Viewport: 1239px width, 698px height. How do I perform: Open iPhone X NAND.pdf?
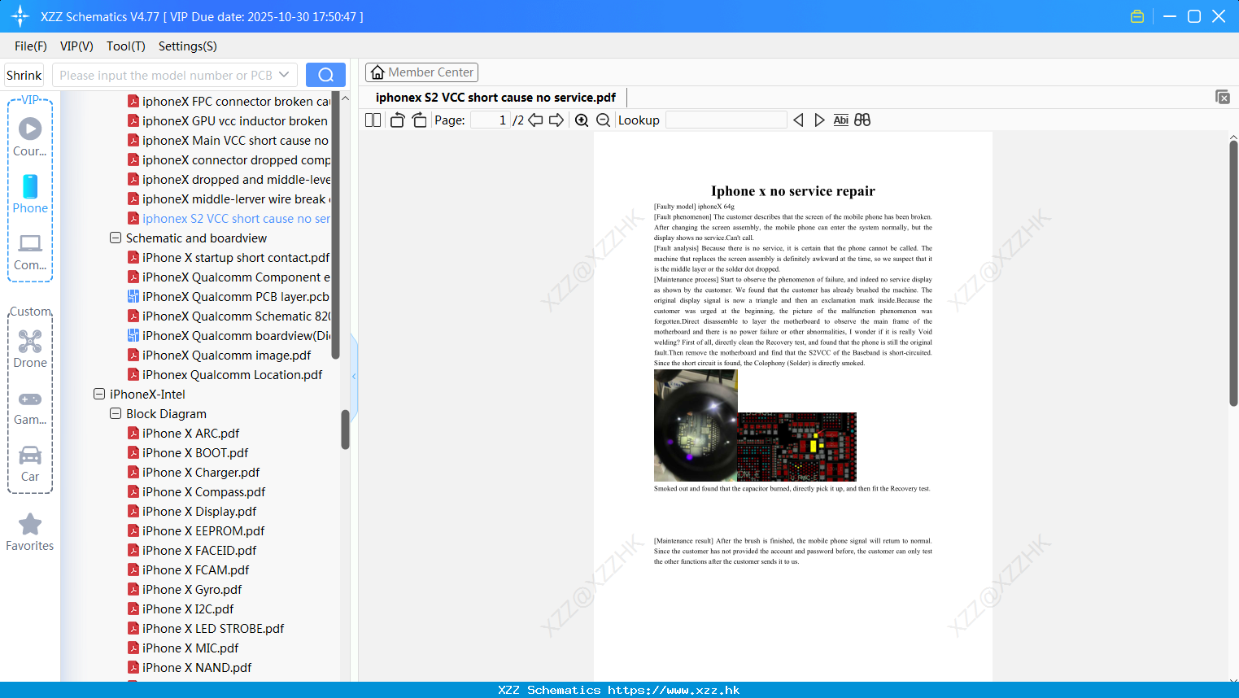[190, 668]
